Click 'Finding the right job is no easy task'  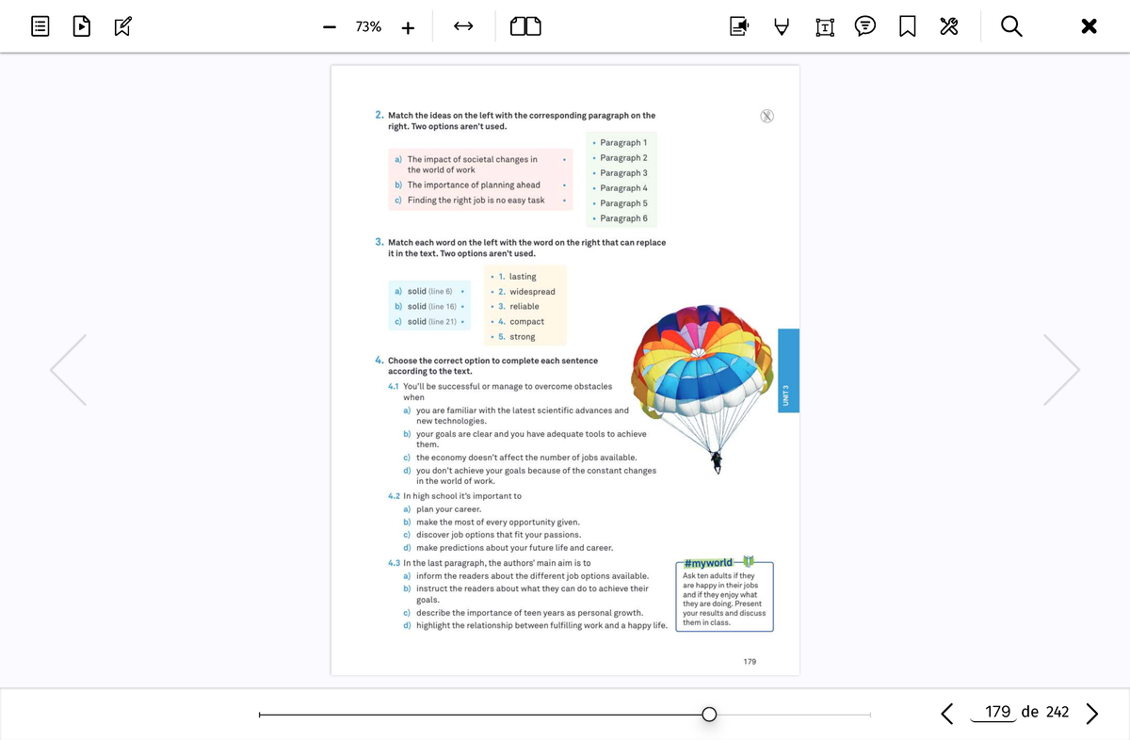[476, 200]
